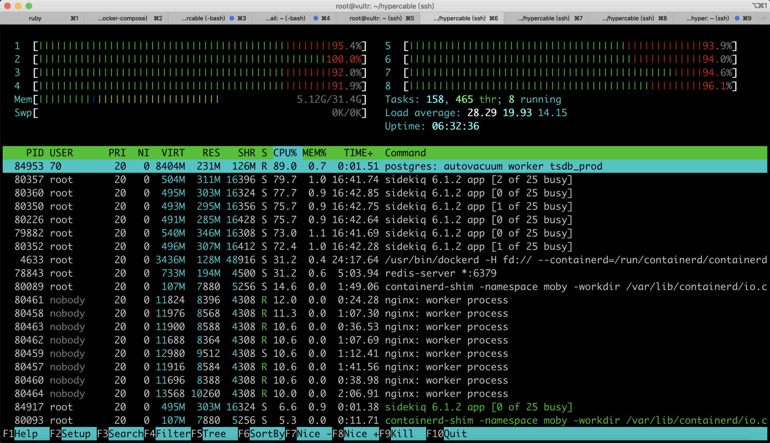Click the F1 Help function

point(26,434)
